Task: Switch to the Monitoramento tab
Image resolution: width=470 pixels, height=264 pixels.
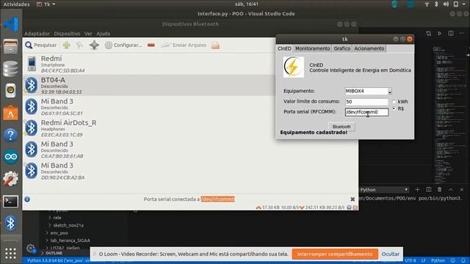Action: click(312, 48)
